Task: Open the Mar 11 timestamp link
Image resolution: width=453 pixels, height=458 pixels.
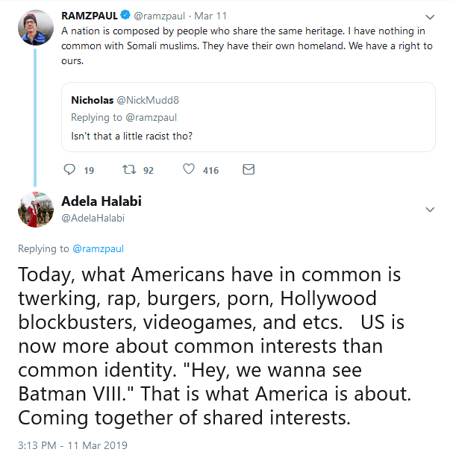Action: point(211,16)
